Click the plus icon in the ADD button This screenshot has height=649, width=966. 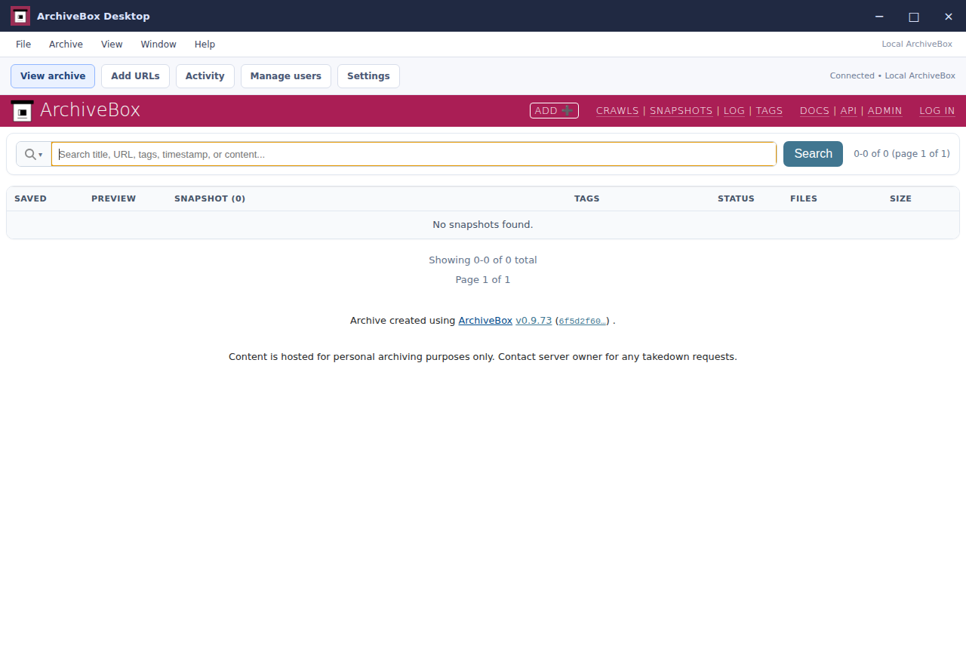click(x=568, y=110)
